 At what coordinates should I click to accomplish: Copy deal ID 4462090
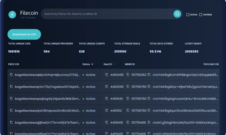[x=107, y=87]
